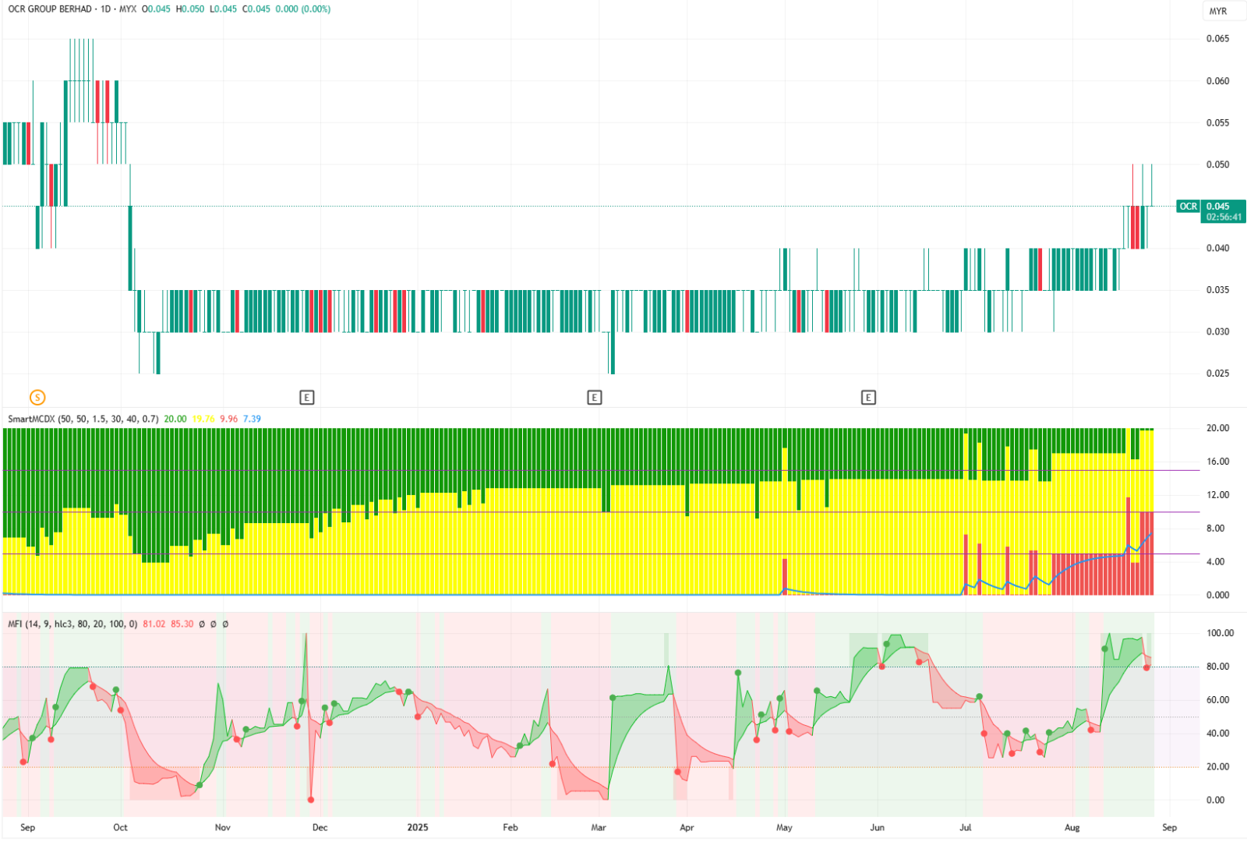Click the 02:56:41 bar countdown timer
Viewport: 1247px width, 842px height.
tap(1225, 218)
